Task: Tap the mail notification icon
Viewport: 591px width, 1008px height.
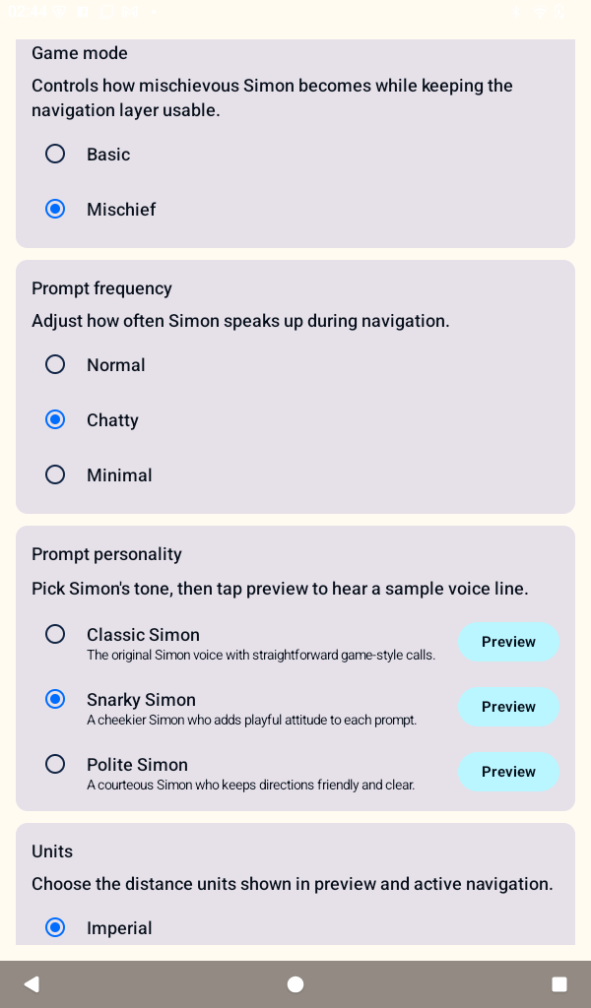Action: click(128, 12)
